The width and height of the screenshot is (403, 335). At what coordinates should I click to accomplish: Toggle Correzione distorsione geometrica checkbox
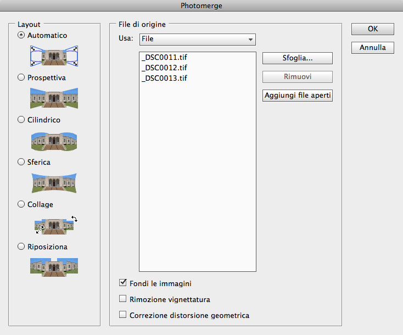pos(123,315)
